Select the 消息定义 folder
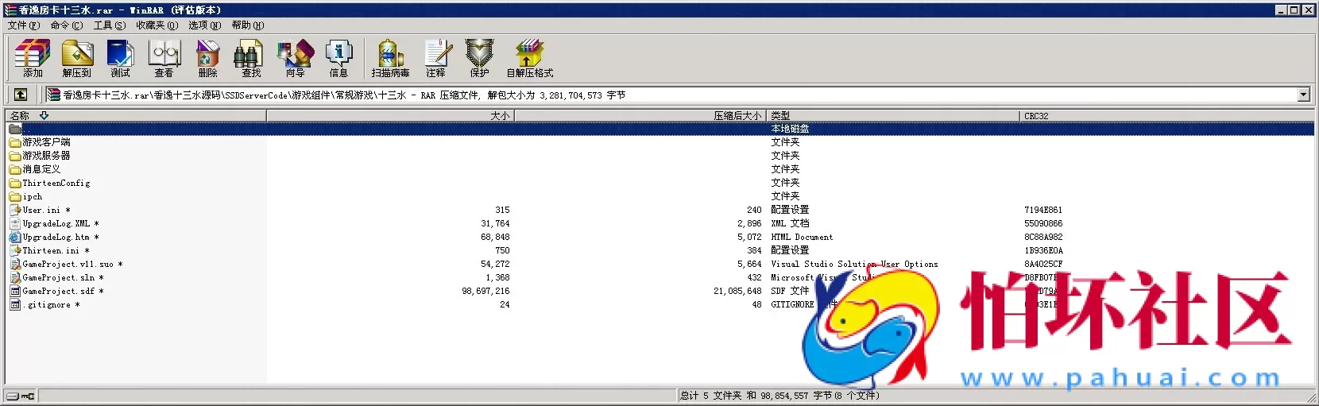Viewport: 1319px width, 406px height. click(41, 169)
